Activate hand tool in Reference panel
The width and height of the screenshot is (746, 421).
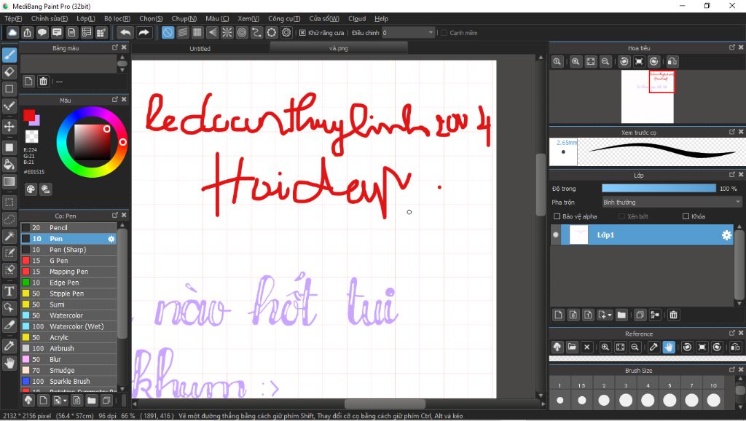(x=669, y=347)
